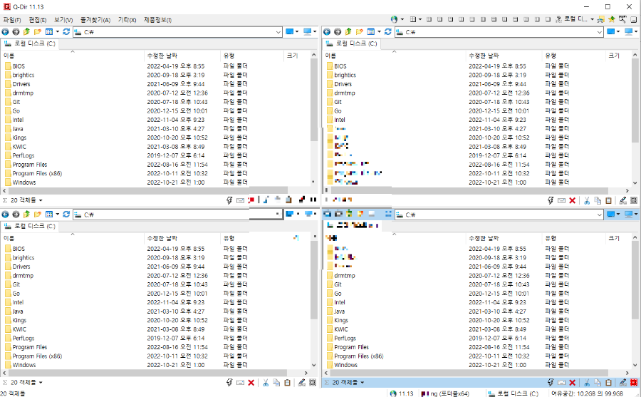The width and height of the screenshot is (641, 397).
Task: Refresh the top-right pane
Action: (388, 32)
